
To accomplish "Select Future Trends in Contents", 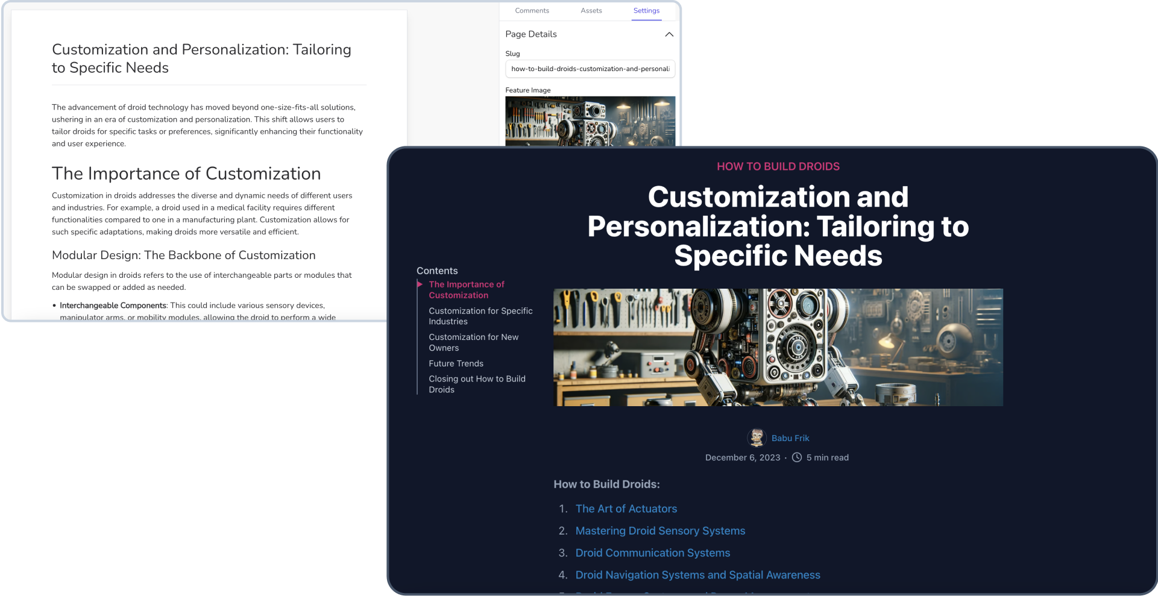I will pyautogui.click(x=456, y=363).
